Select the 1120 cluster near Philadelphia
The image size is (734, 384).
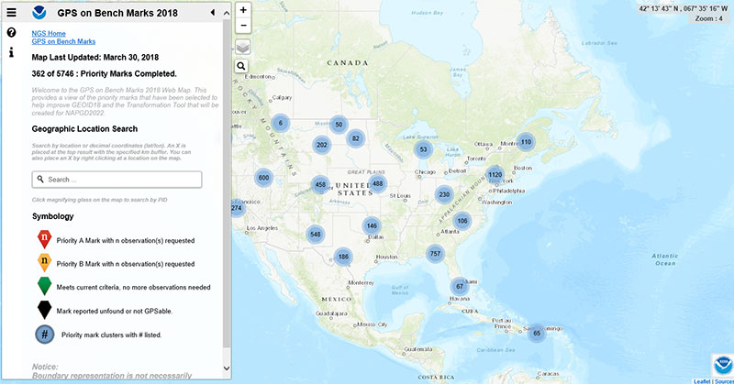(x=495, y=174)
